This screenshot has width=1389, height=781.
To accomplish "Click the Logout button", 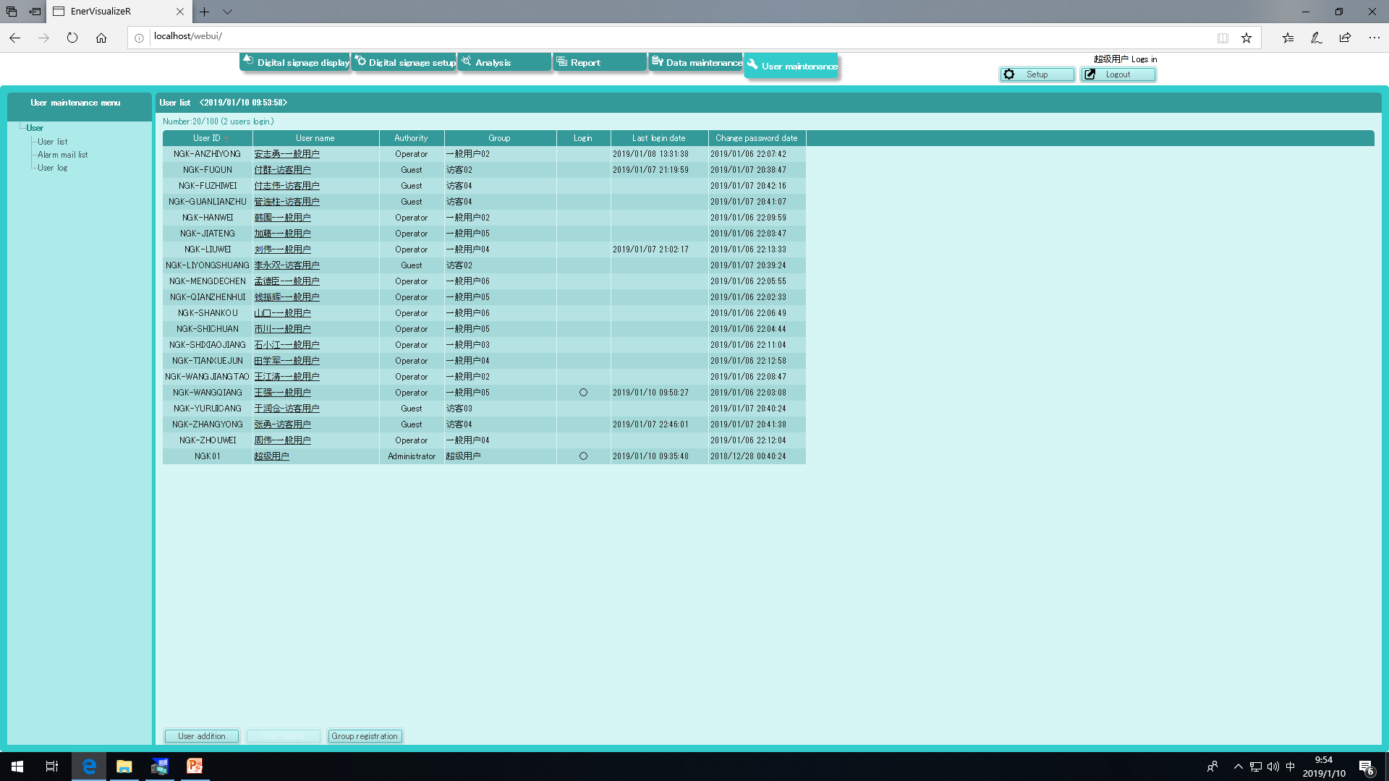I will tap(1118, 74).
